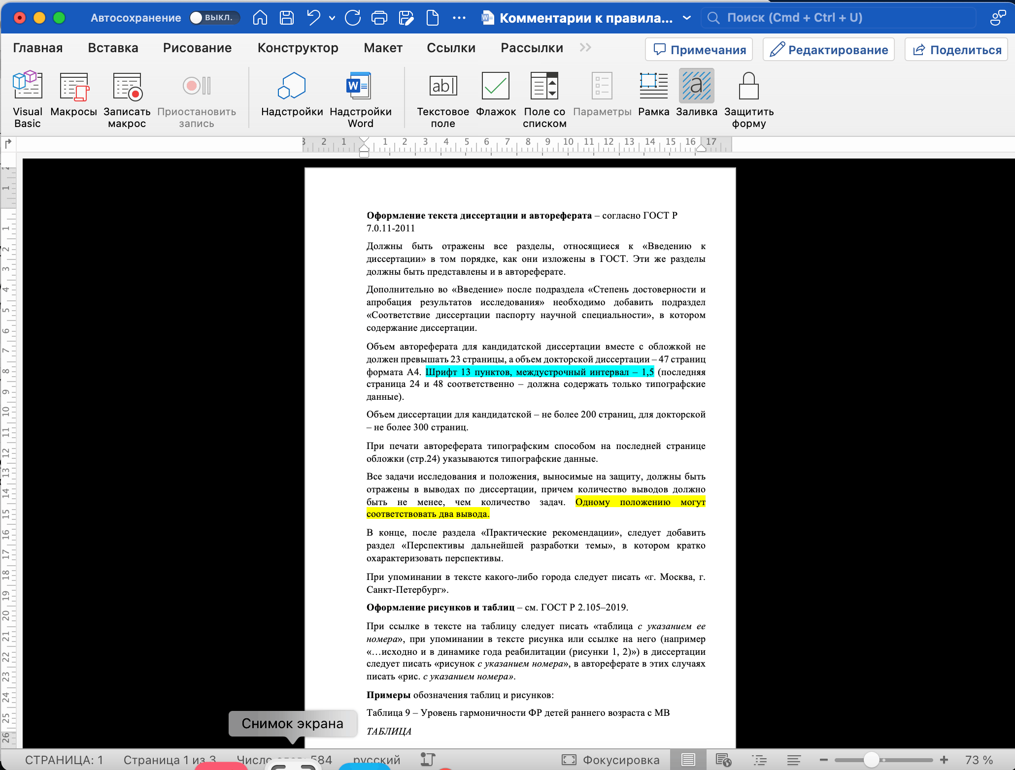
Task: Expand the undo history dropdown arrow
Action: [332, 18]
